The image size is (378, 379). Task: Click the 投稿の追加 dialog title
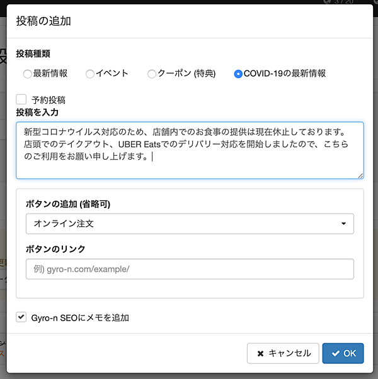coord(43,21)
